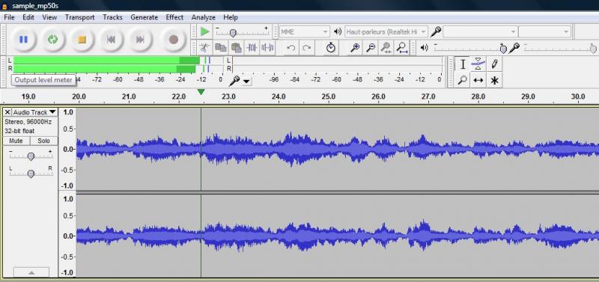The image size is (599, 282).
Task: Mute the Audio Track
Action: tap(16, 141)
